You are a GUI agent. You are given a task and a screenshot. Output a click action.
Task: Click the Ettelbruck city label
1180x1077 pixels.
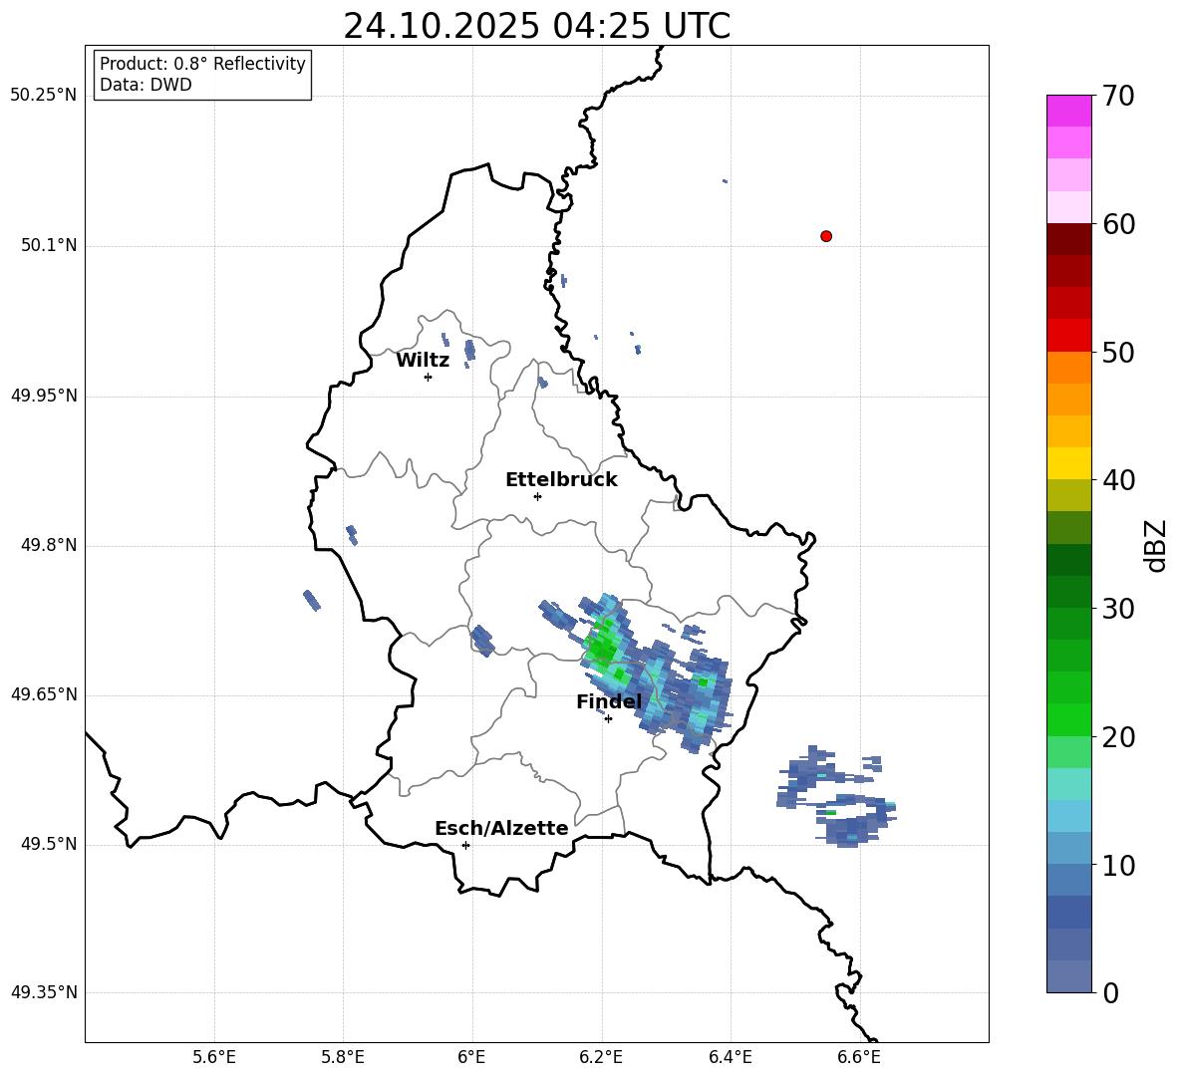click(x=561, y=480)
